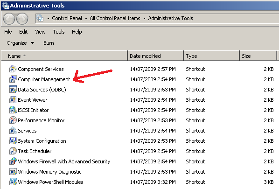
Task: Select the Performance Monitor icon
Action: point(13,120)
